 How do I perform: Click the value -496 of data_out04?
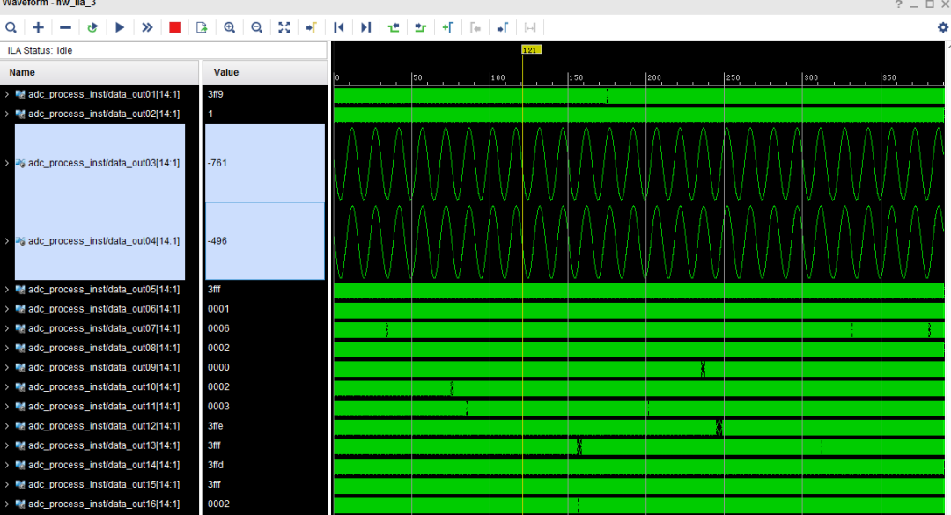pos(217,241)
